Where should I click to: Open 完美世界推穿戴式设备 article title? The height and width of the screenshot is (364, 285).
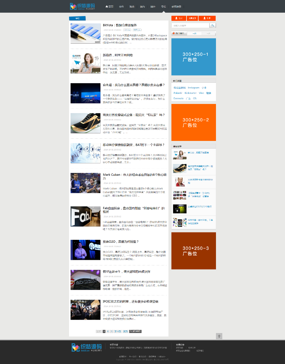coord(134,115)
